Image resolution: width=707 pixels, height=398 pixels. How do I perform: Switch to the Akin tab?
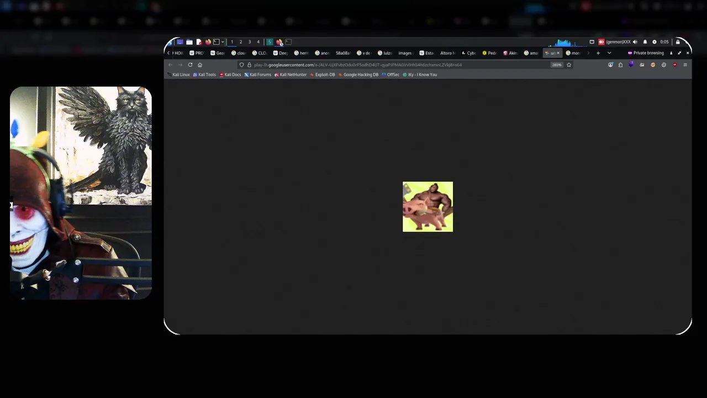(x=511, y=53)
